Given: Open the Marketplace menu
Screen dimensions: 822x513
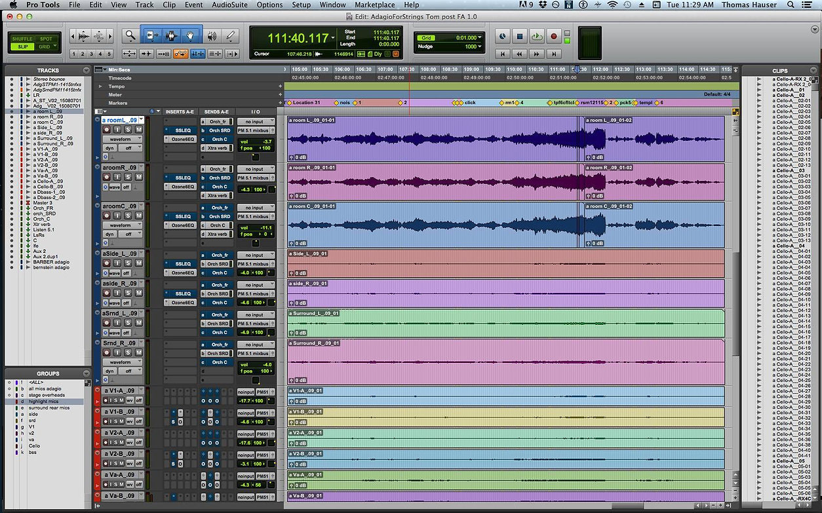Looking at the screenshot, I should (375, 5).
